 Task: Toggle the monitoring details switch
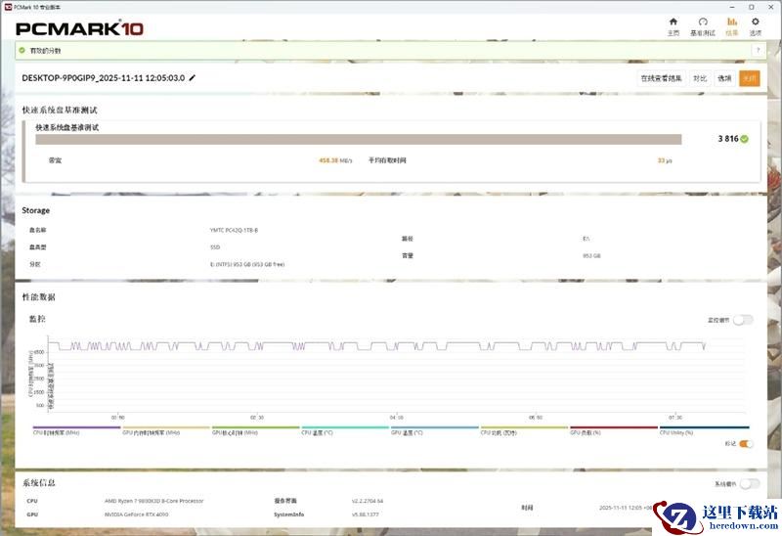click(x=743, y=320)
